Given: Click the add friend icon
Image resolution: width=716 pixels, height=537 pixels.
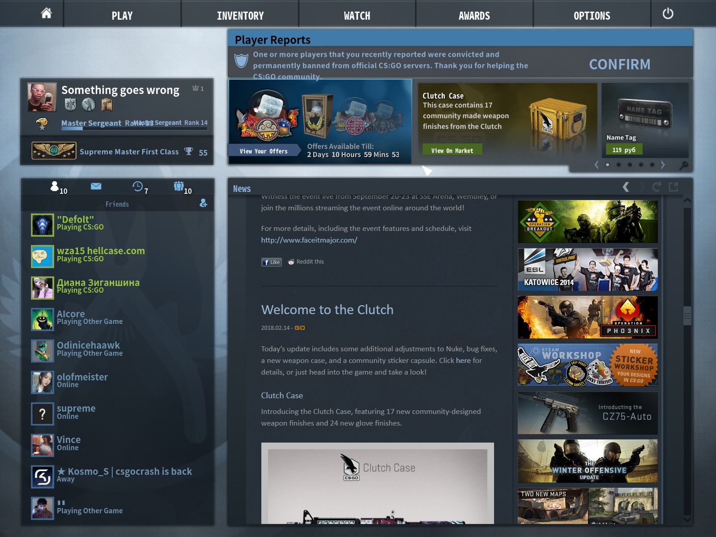Looking at the screenshot, I should click(x=203, y=203).
